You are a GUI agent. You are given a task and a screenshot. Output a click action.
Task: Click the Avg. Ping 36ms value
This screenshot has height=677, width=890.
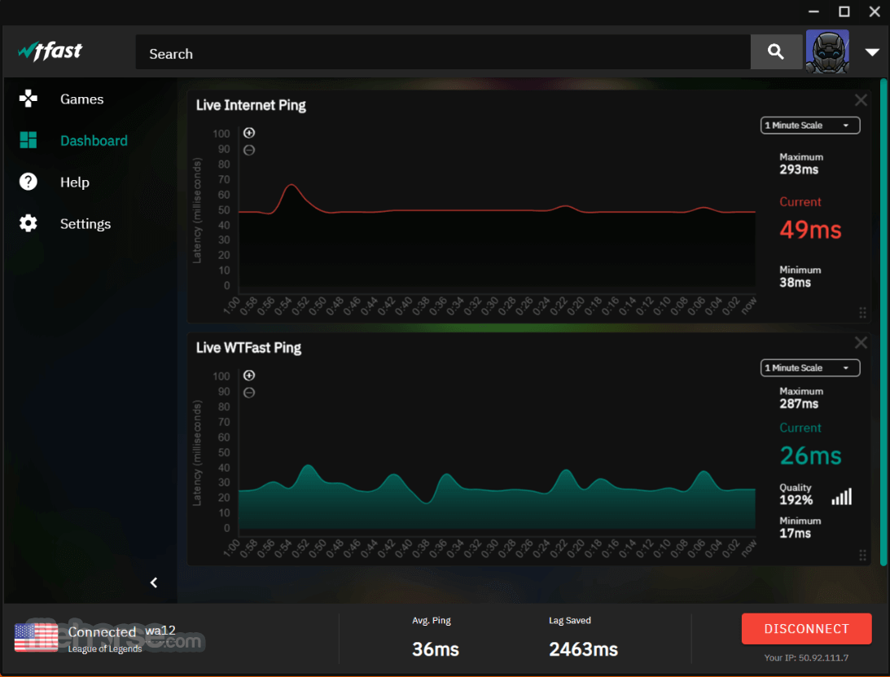pos(436,649)
